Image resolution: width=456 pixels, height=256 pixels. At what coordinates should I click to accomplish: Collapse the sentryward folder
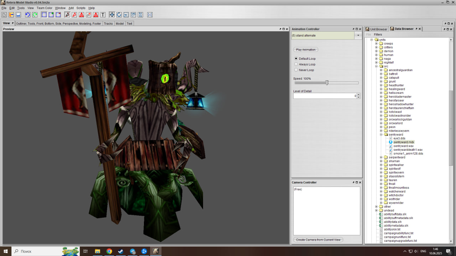click(x=381, y=134)
